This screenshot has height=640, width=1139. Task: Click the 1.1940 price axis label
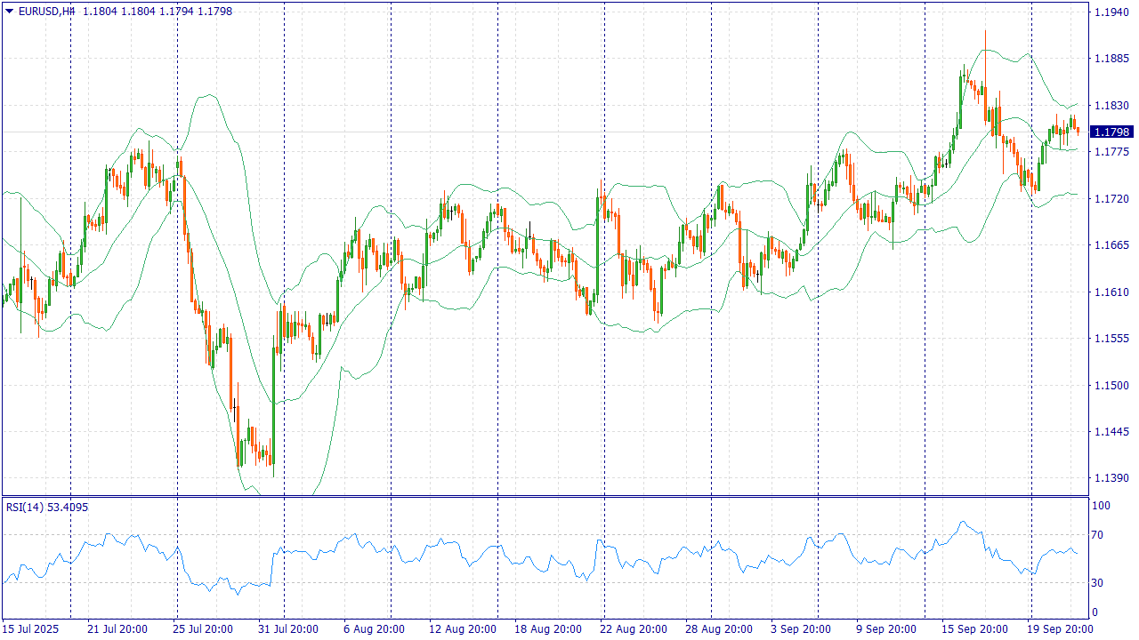tap(1111, 12)
